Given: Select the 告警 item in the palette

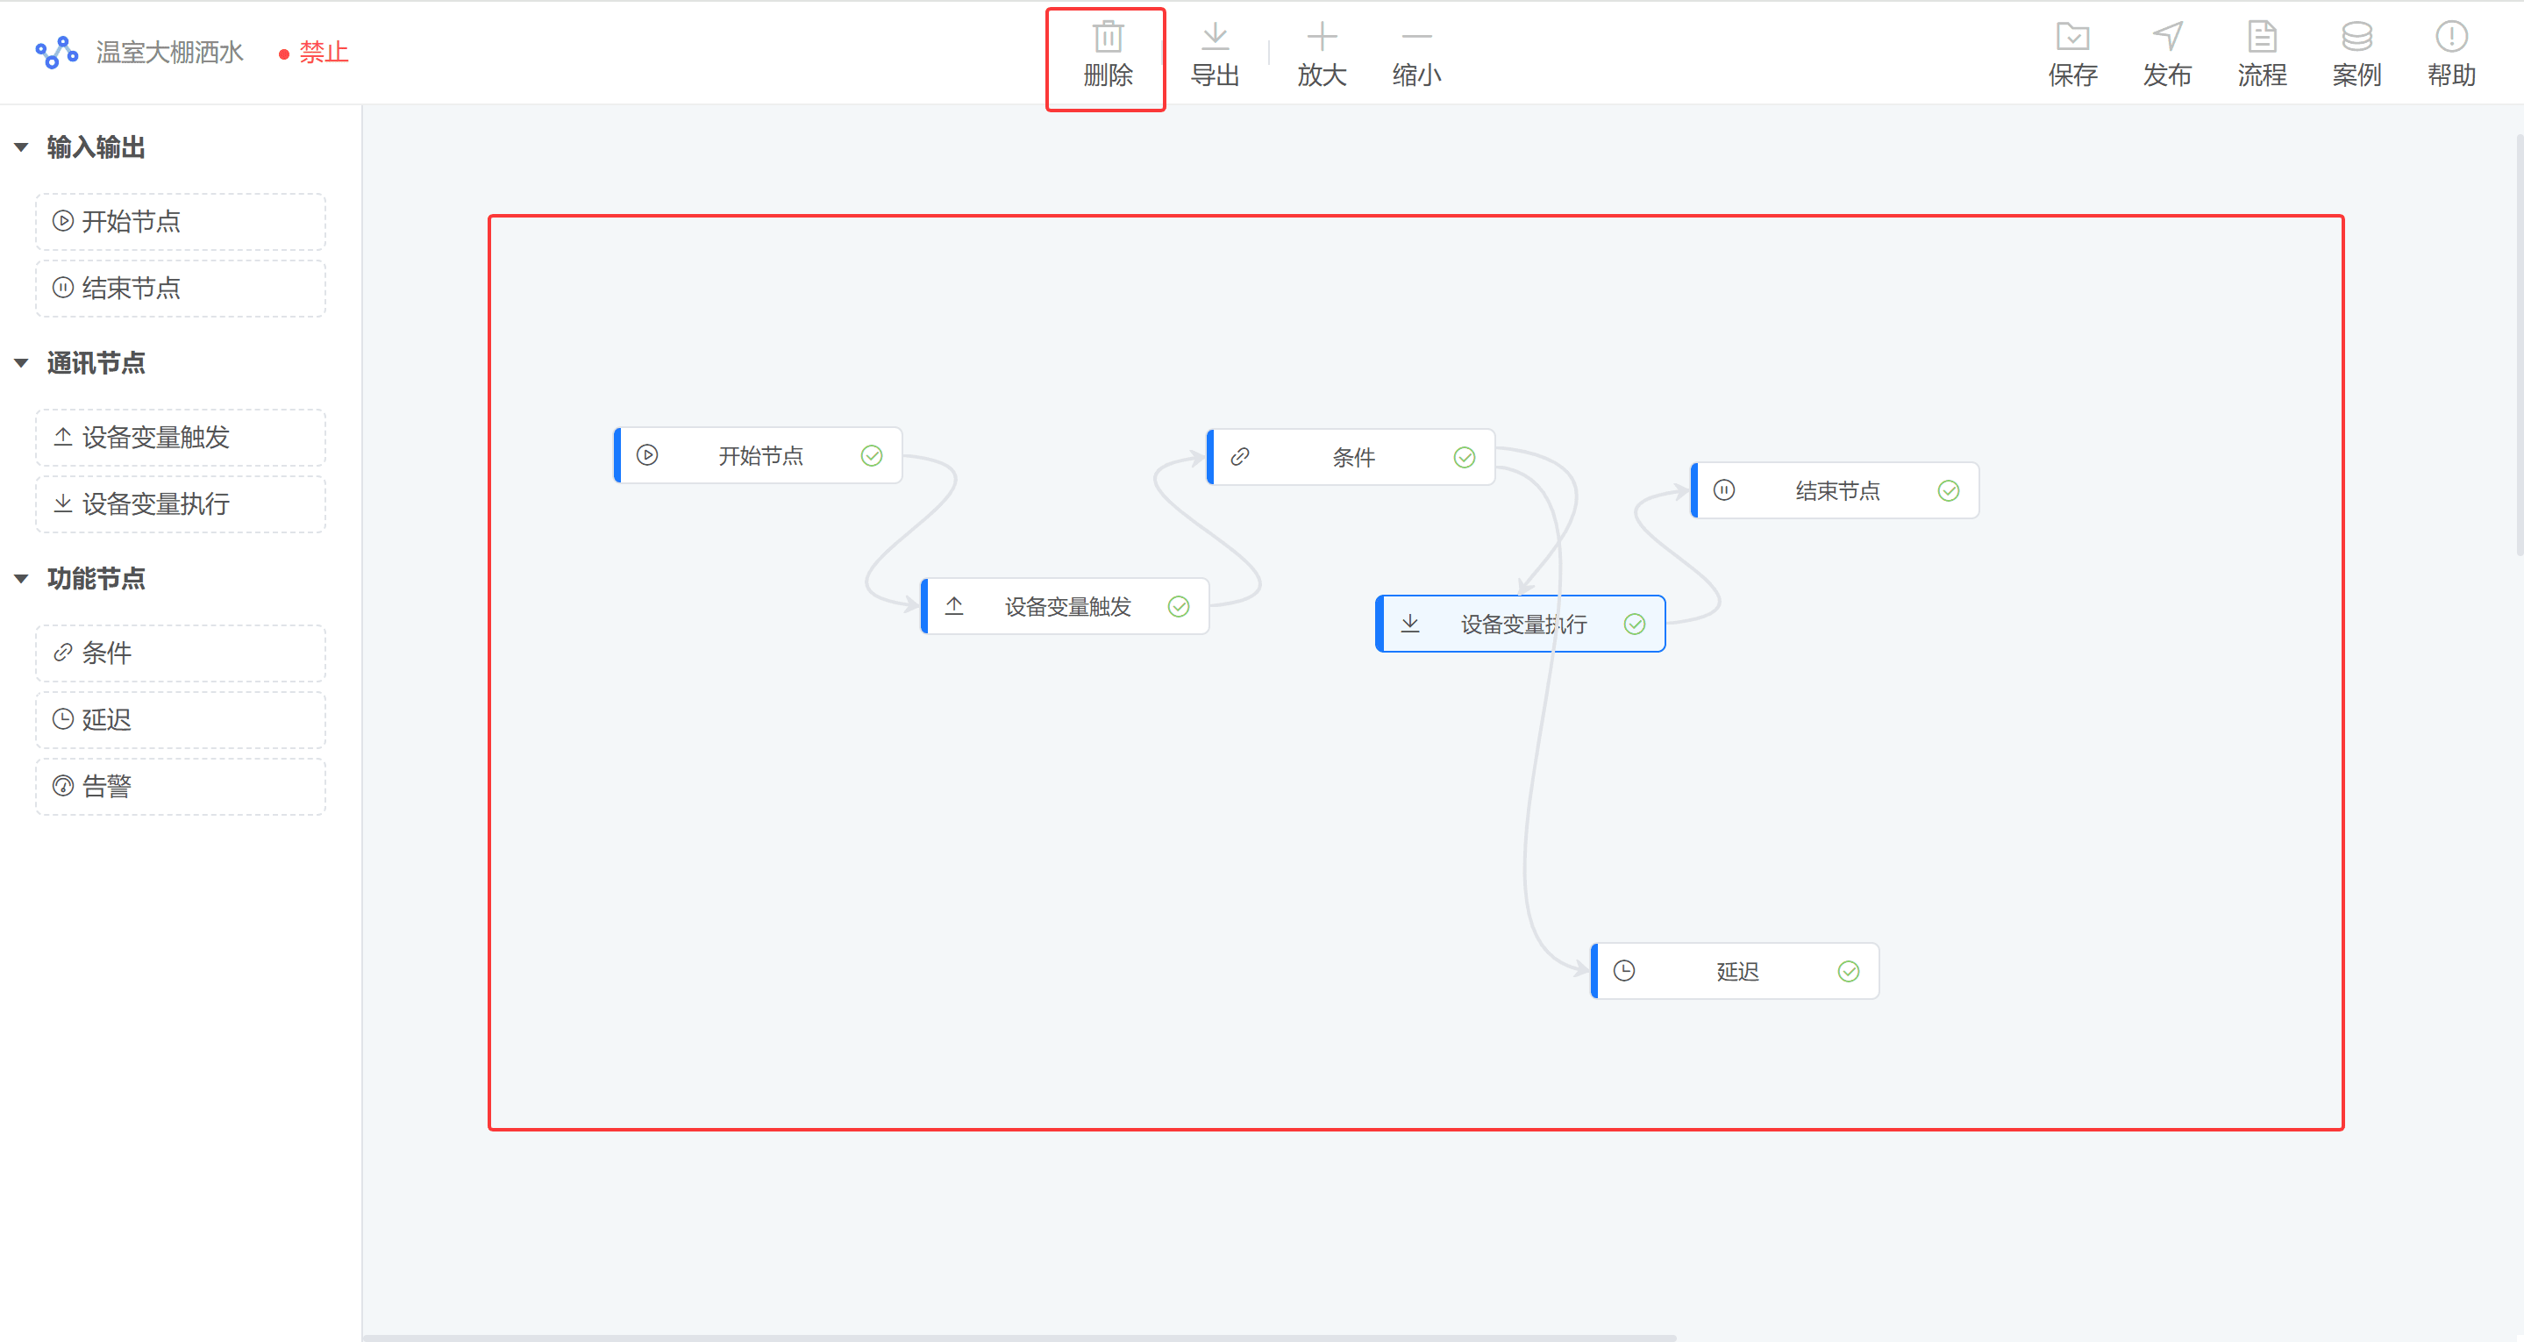Looking at the screenshot, I should (181, 786).
